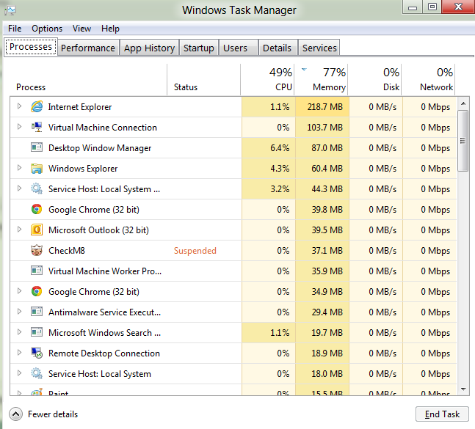Screen dimensions: 475x429
Task: Click the Virtual Machine Worker Process icon
Action: 37,271
